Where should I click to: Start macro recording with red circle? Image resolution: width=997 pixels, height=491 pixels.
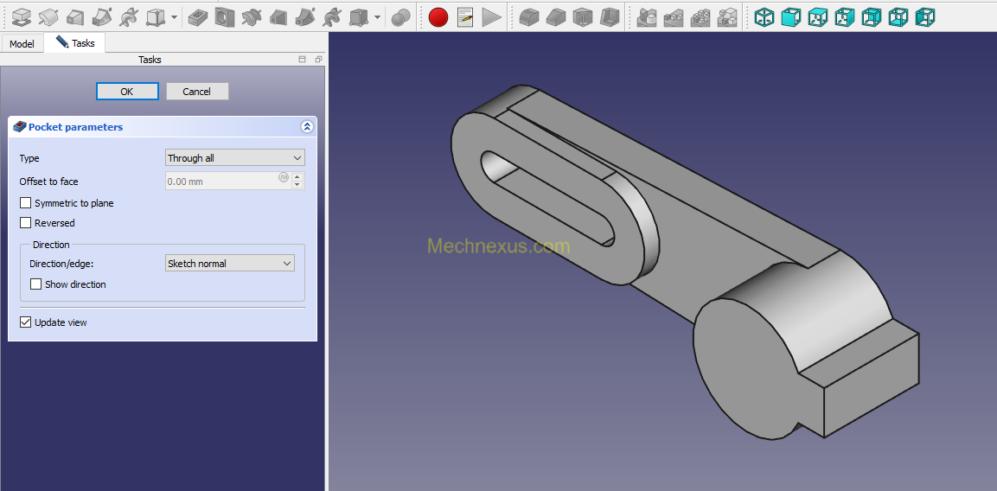[438, 17]
